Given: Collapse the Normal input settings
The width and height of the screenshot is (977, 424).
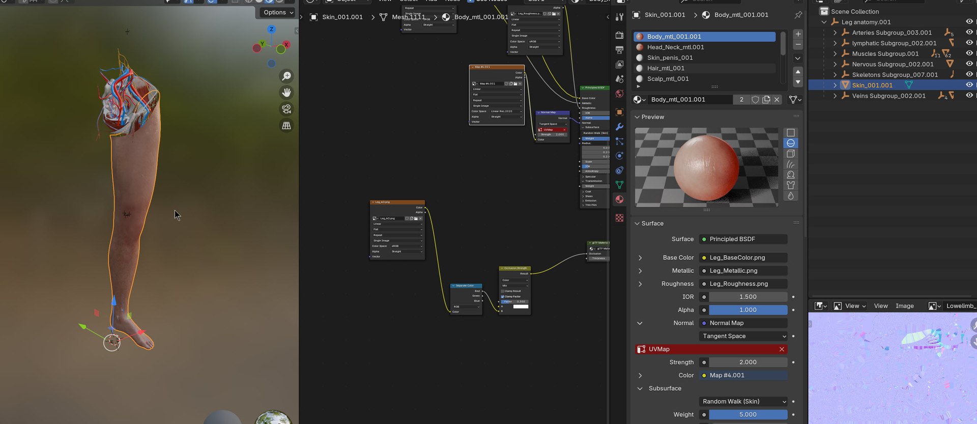Looking at the screenshot, I should tap(640, 323).
